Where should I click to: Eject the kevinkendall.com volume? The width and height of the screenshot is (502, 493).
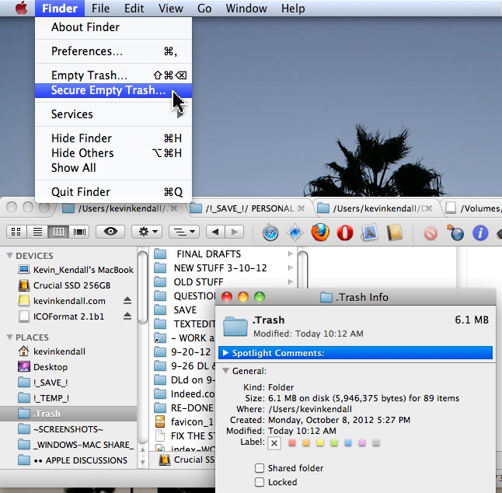(x=127, y=301)
